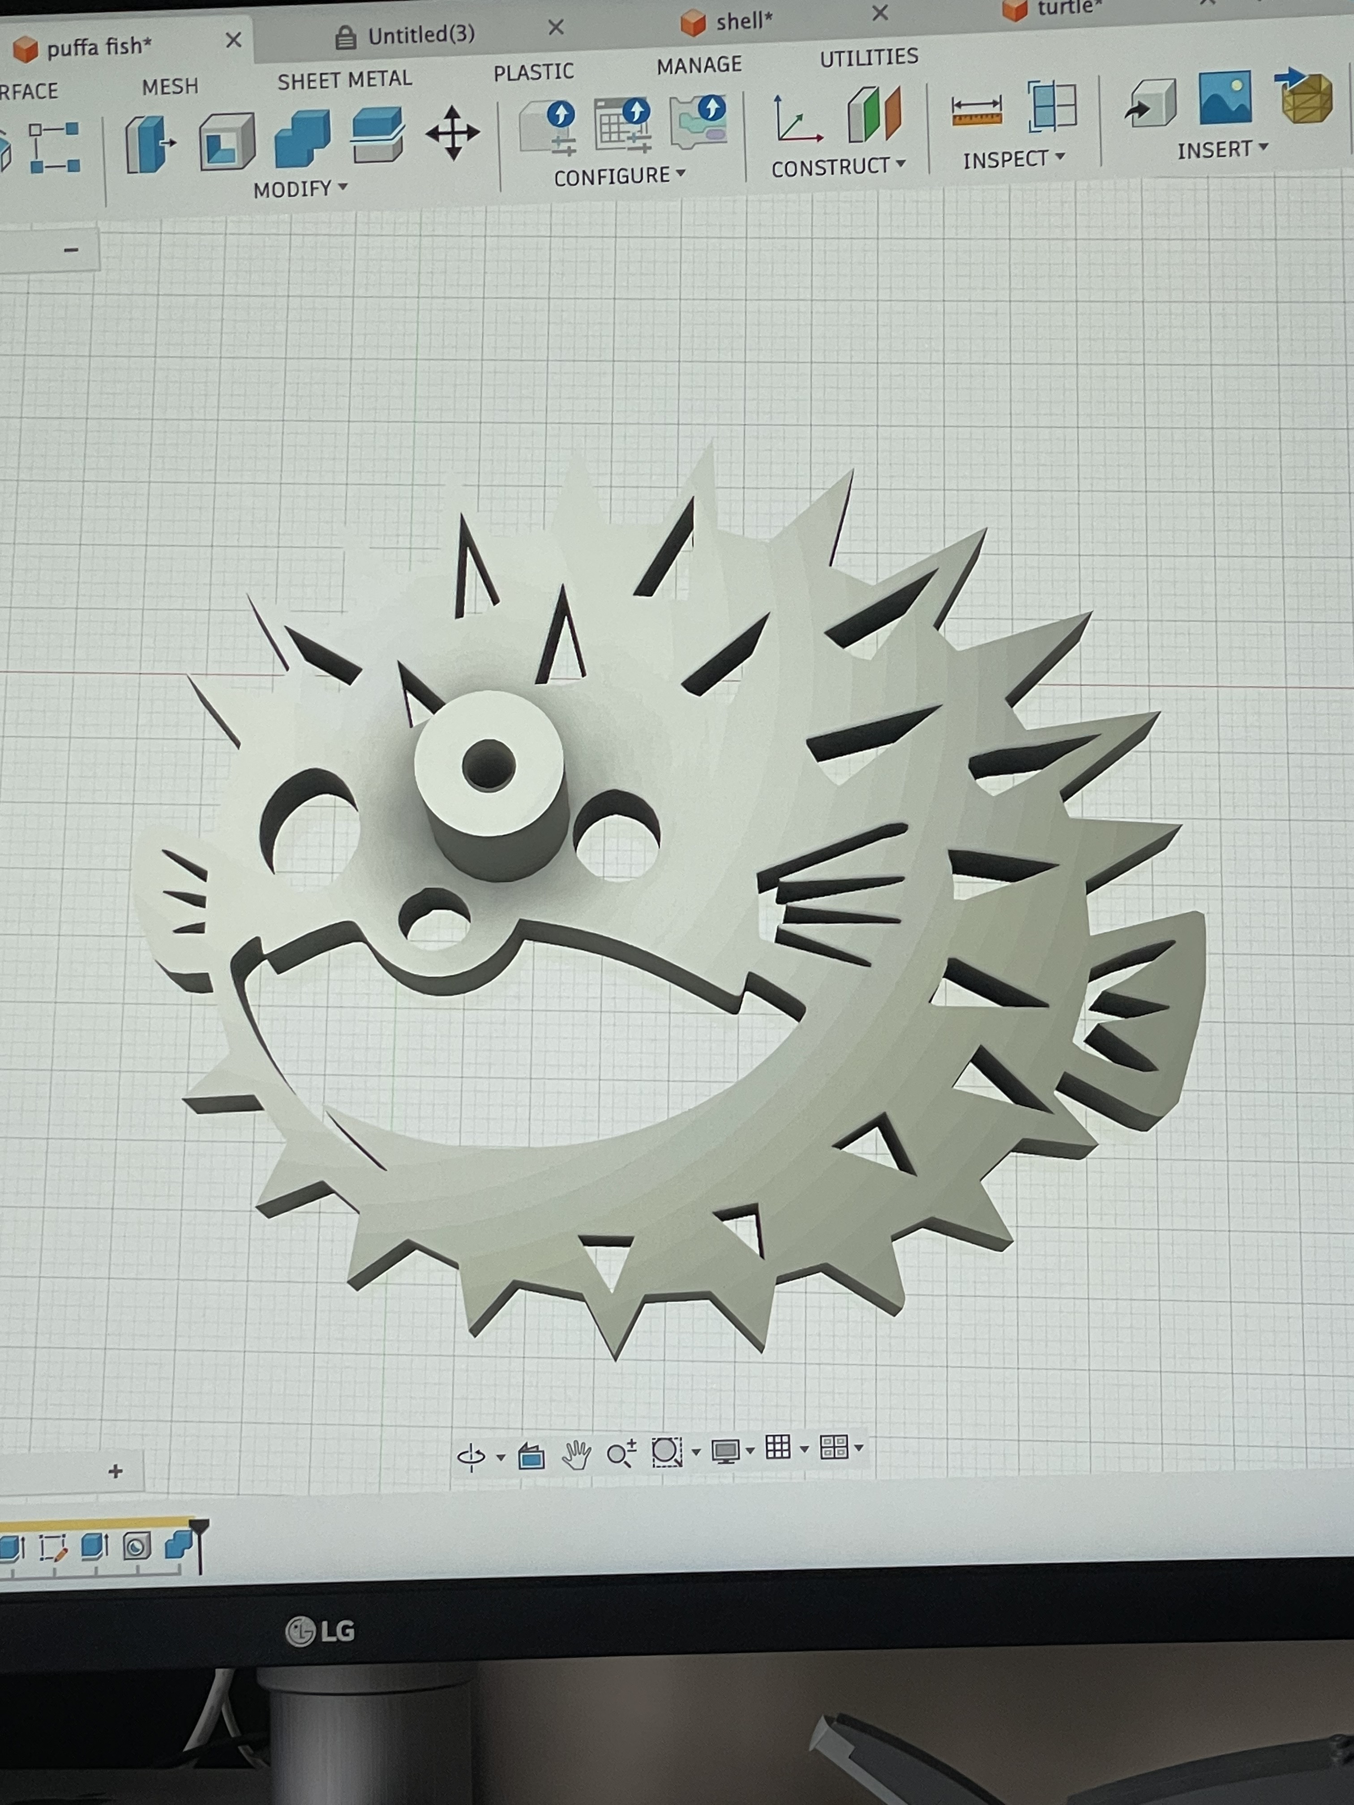Screen dimensions: 1354x1805
Task: Select the Split Body tool
Action: point(377,135)
